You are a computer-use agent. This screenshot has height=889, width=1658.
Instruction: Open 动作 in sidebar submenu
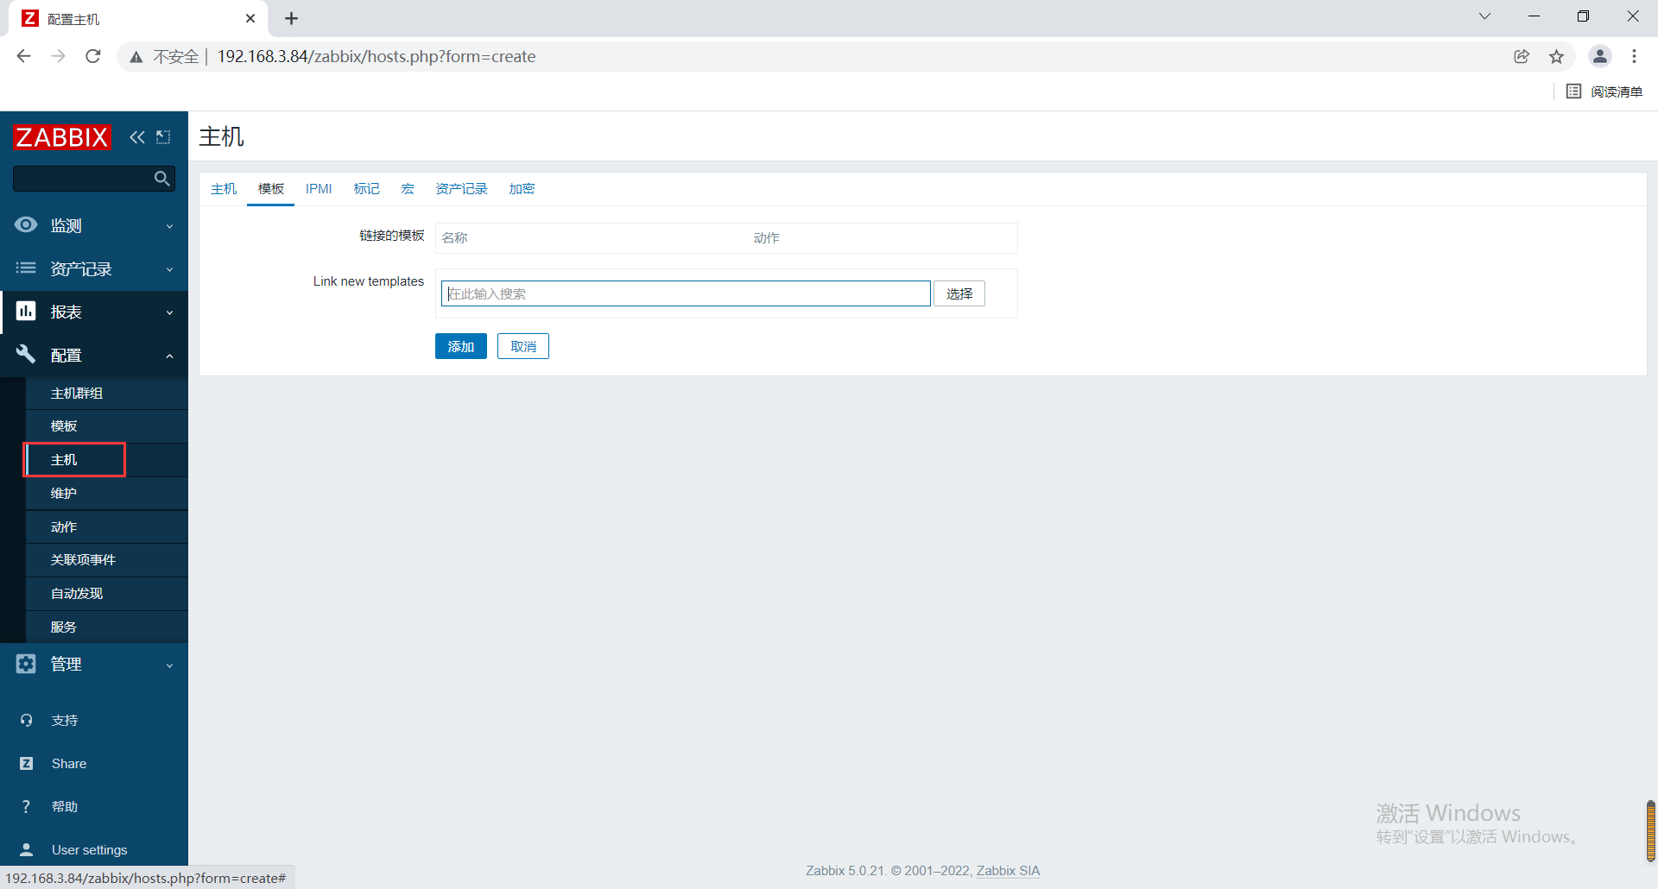click(x=107, y=526)
